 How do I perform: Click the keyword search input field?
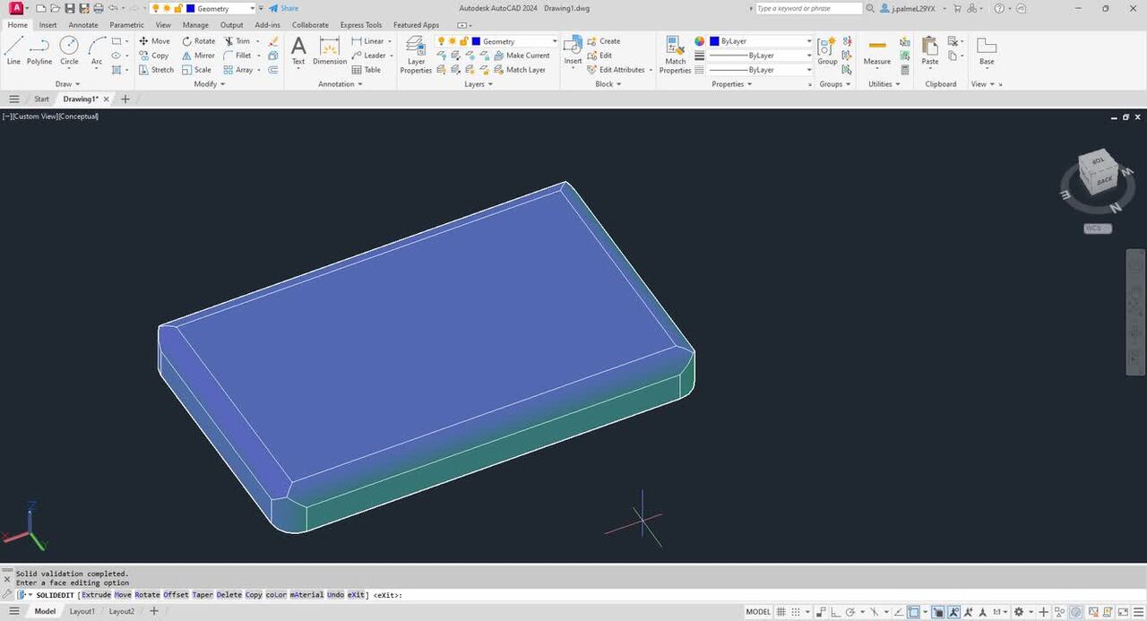coord(806,8)
